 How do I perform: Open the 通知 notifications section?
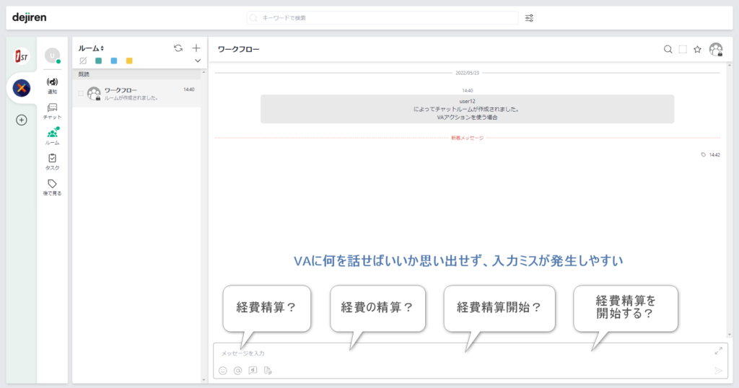(x=52, y=85)
